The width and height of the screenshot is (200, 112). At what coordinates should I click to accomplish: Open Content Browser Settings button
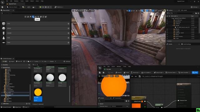pos(67,62)
